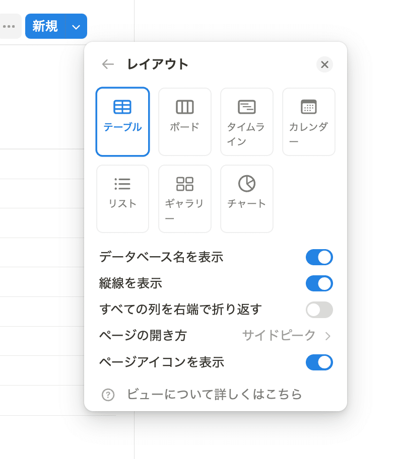This screenshot has height=459, width=398.
Task: Toggle データベース名を表示 switch
Action: coord(319,257)
